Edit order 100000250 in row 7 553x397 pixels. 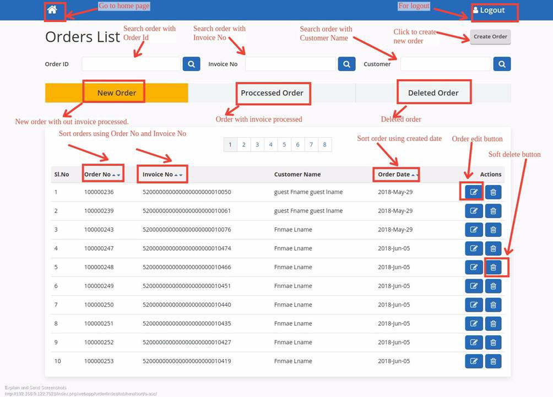coord(474,305)
